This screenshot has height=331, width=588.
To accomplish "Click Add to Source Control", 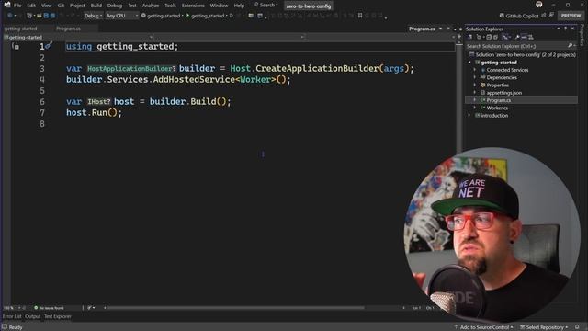I will (483, 327).
